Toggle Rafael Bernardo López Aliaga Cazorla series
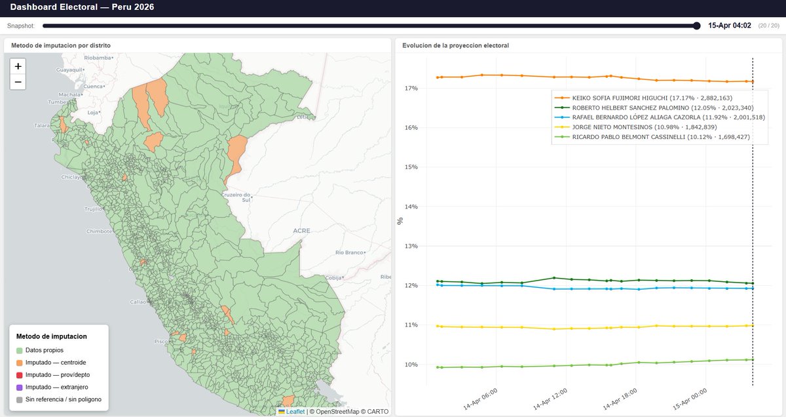 pyautogui.click(x=659, y=117)
